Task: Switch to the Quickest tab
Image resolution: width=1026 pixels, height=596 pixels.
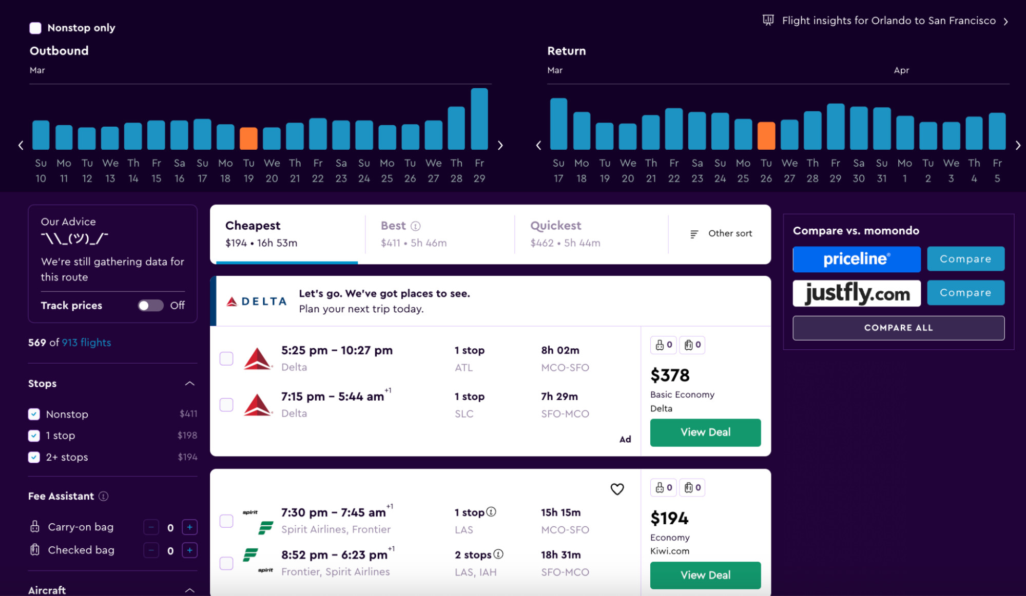Action: (x=591, y=234)
